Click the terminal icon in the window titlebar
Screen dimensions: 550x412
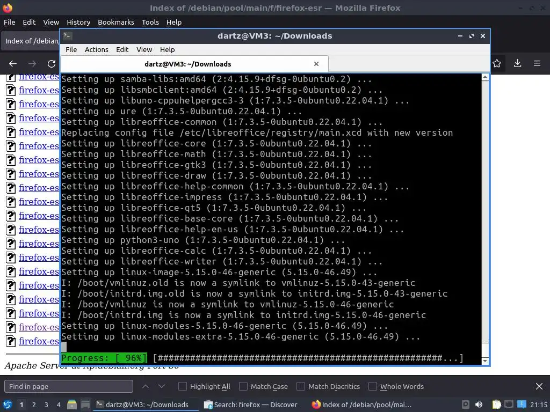point(68,36)
